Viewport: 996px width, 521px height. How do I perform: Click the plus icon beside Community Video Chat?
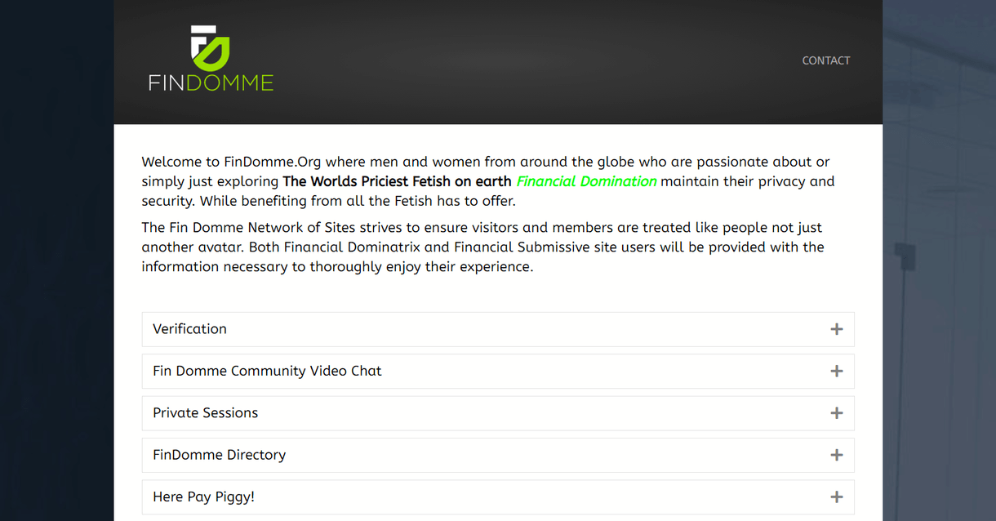click(x=836, y=371)
